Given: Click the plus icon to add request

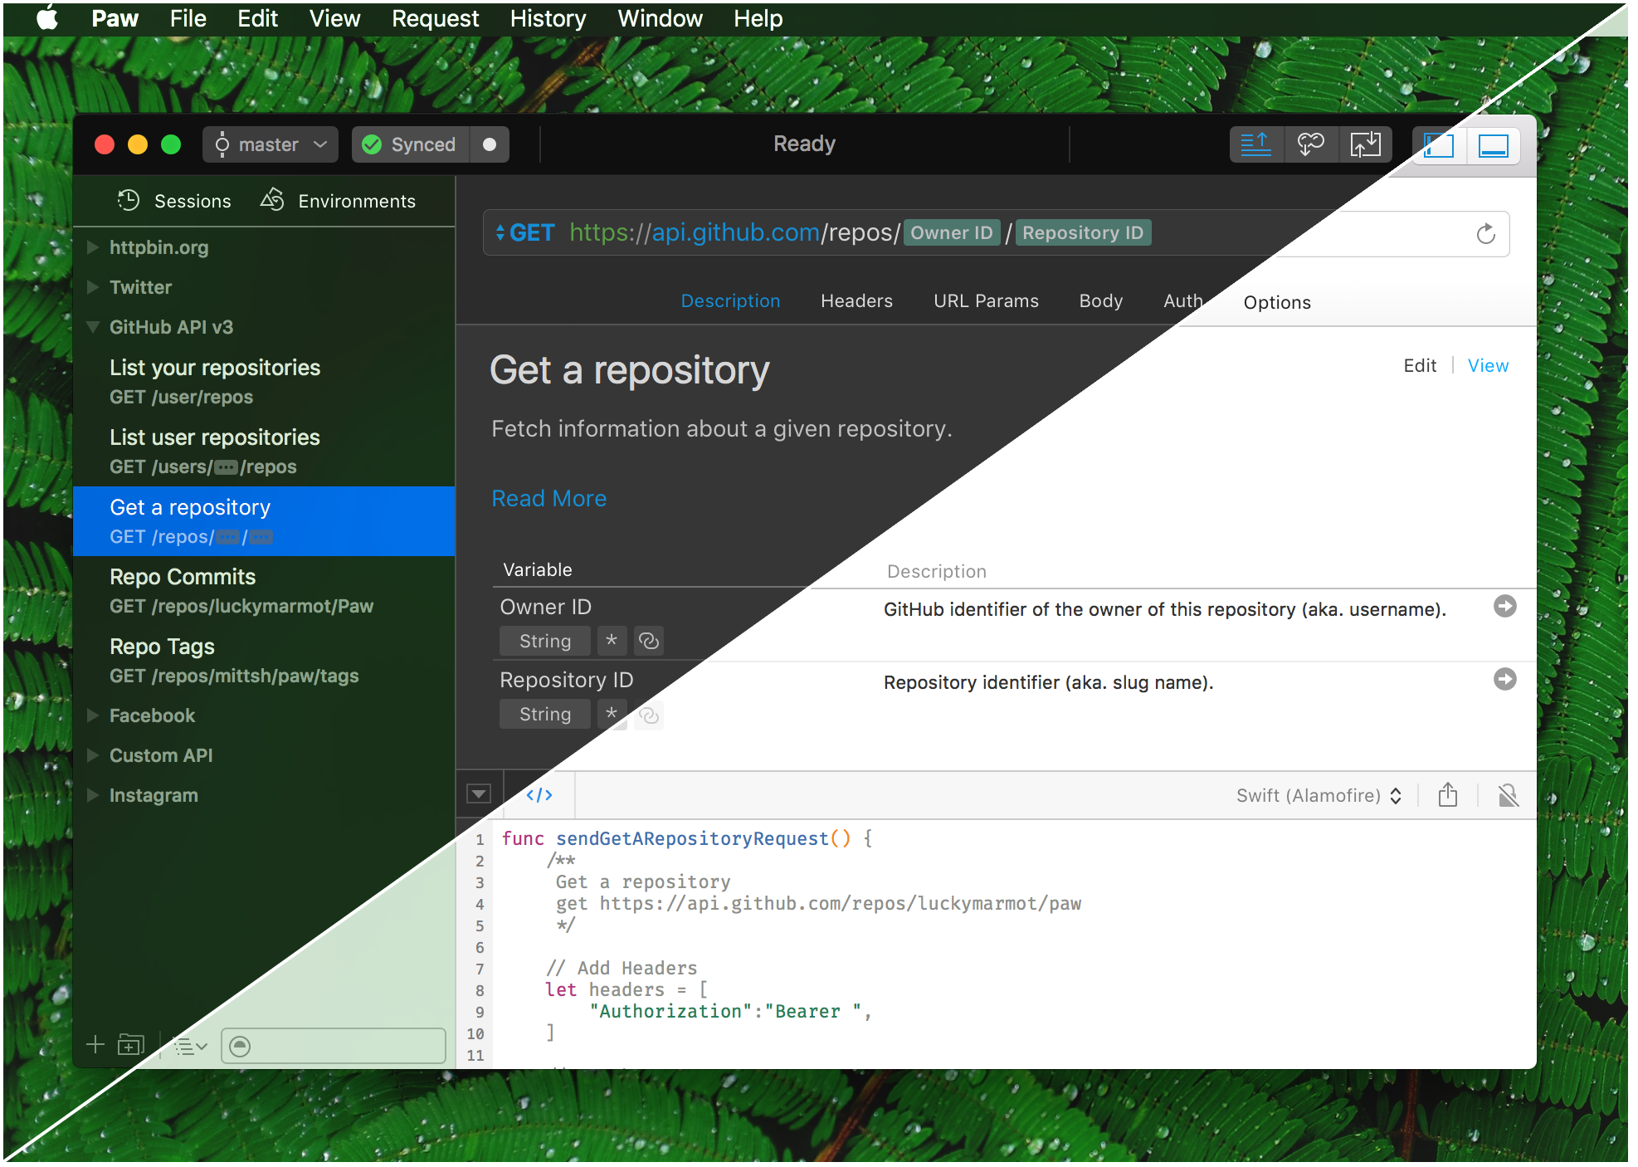Looking at the screenshot, I should [95, 1045].
